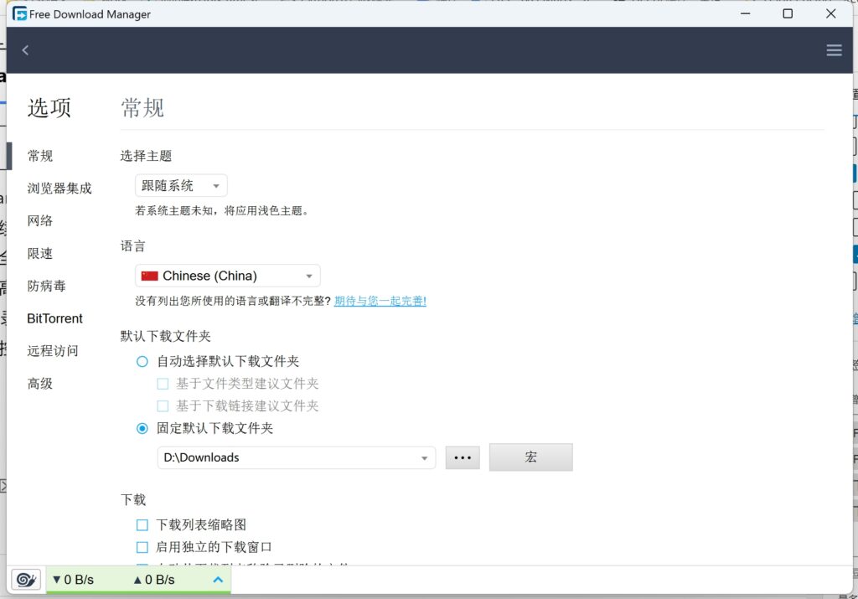The image size is (858, 599).
Task: Open the 浏览器集成 settings section
Action: pos(59,188)
